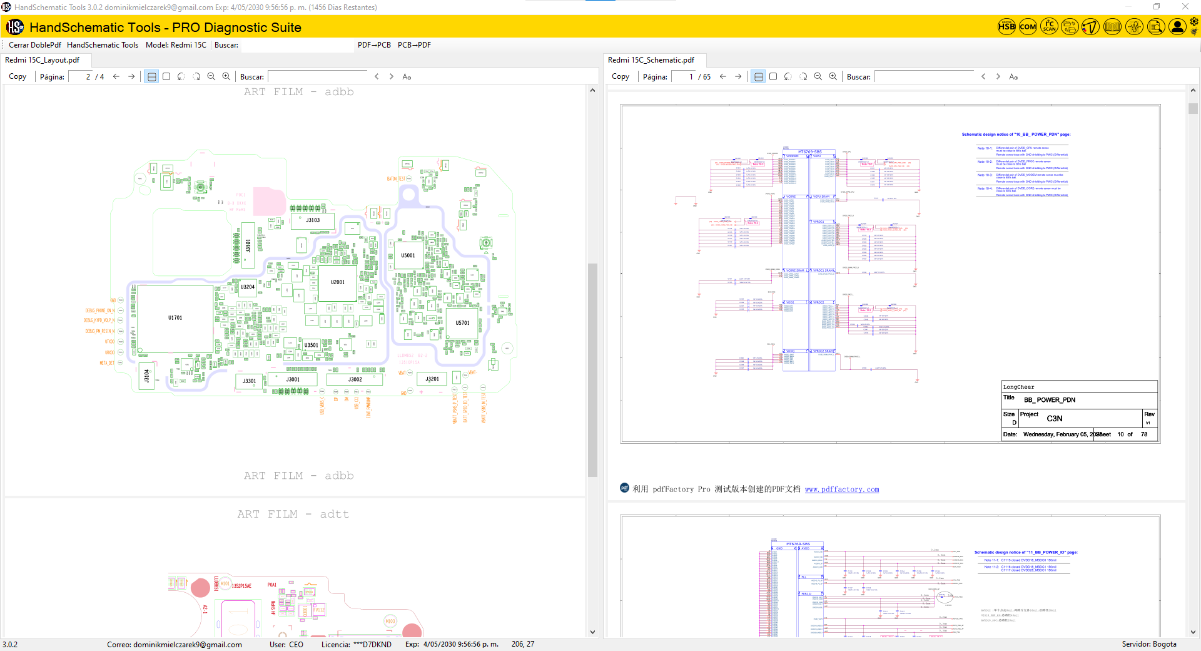Open the open-book manual icon
The image size is (1201, 651).
1112,27
